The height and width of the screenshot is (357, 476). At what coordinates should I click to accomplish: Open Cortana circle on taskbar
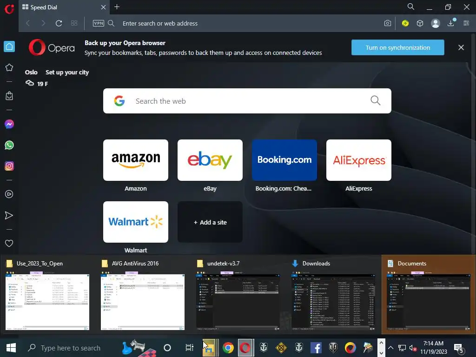tap(167, 348)
